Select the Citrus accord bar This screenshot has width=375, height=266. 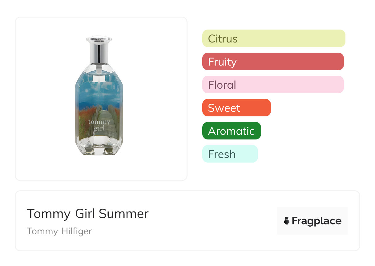(x=273, y=38)
